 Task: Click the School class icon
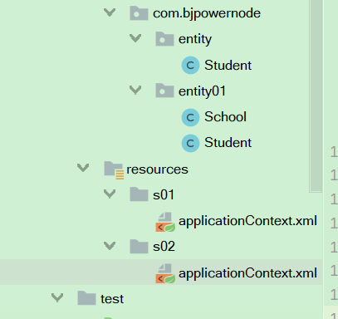[x=190, y=117]
